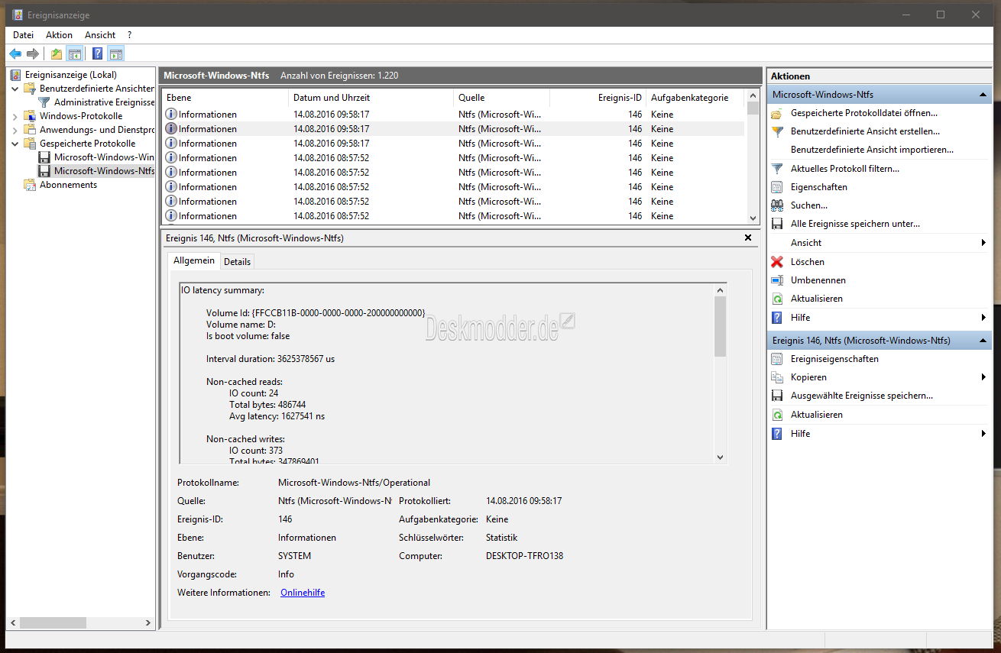
Task: Select Abonnements in the tree
Action: coord(68,185)
